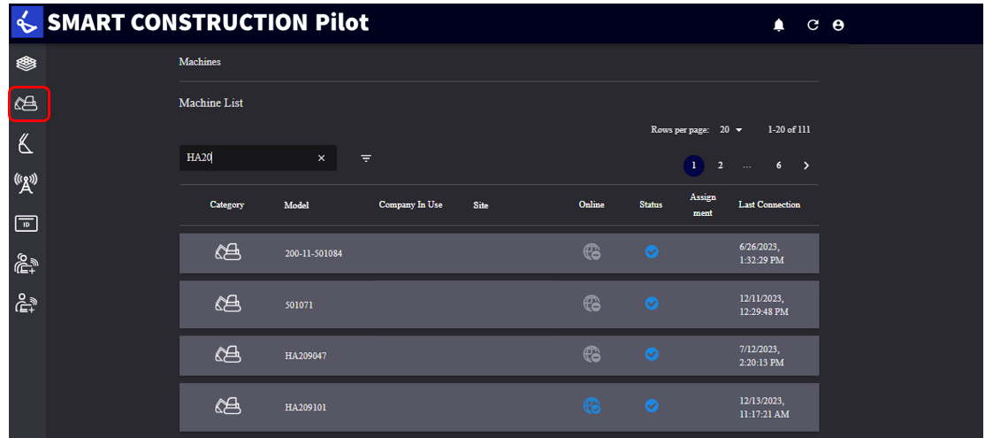Click excavator icon in HA209101 row
Screen dimensions: 993x438
tap(227, 405)
